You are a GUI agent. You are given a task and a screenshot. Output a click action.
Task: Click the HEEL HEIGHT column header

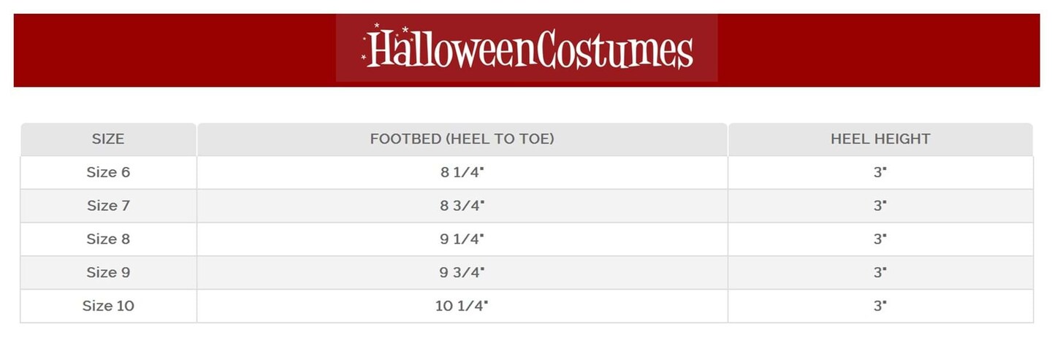880,139
